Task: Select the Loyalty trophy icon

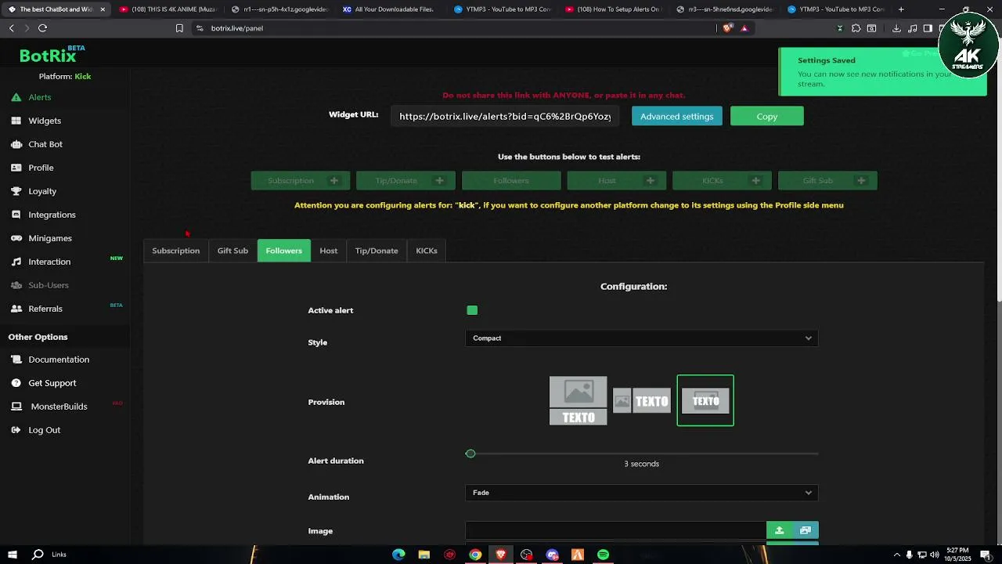Action: 16,191
